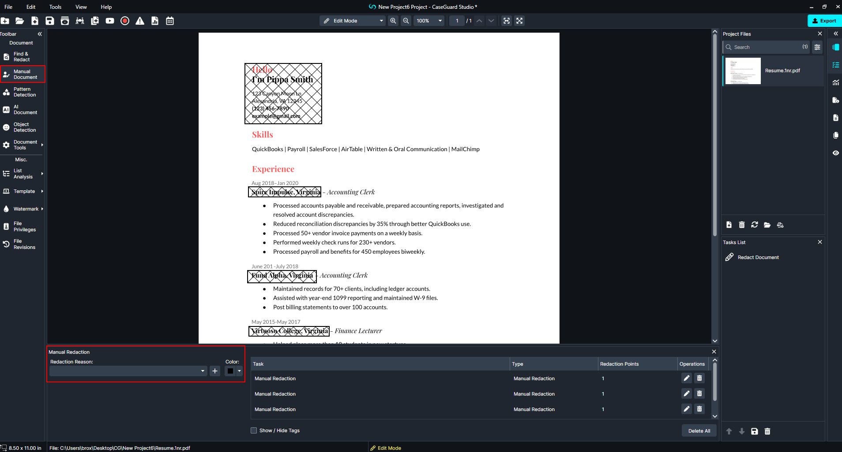The image size is (842, 452).
Task: Open the Find & Redact tool
Action: coord(23,56)
